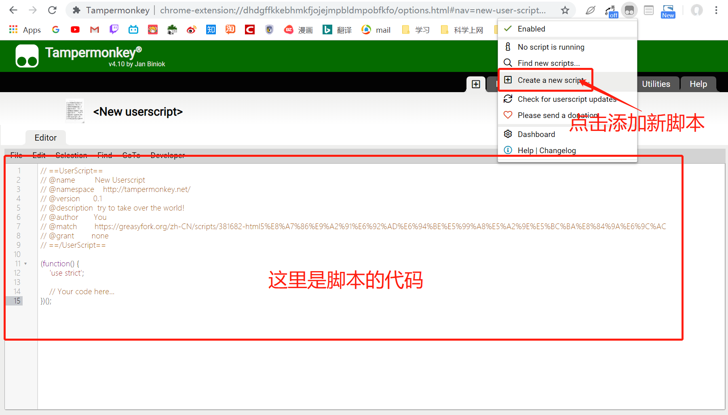Click No script is running entry

[568, 47]
